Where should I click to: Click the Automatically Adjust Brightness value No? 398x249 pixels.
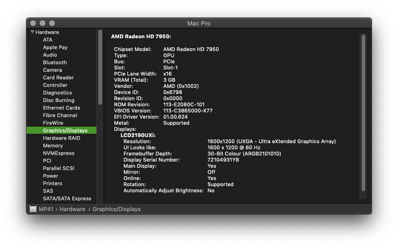tap(211, 190)
